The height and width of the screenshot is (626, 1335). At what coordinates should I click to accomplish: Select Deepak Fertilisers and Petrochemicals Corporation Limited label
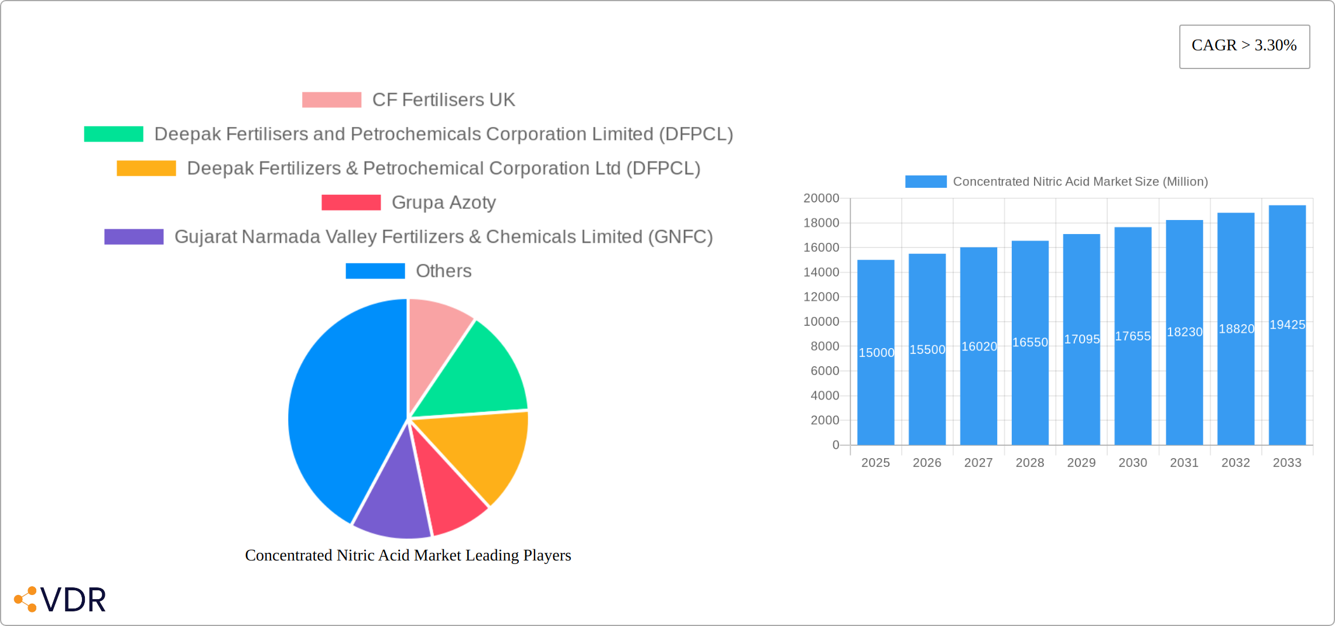point(444,134)
